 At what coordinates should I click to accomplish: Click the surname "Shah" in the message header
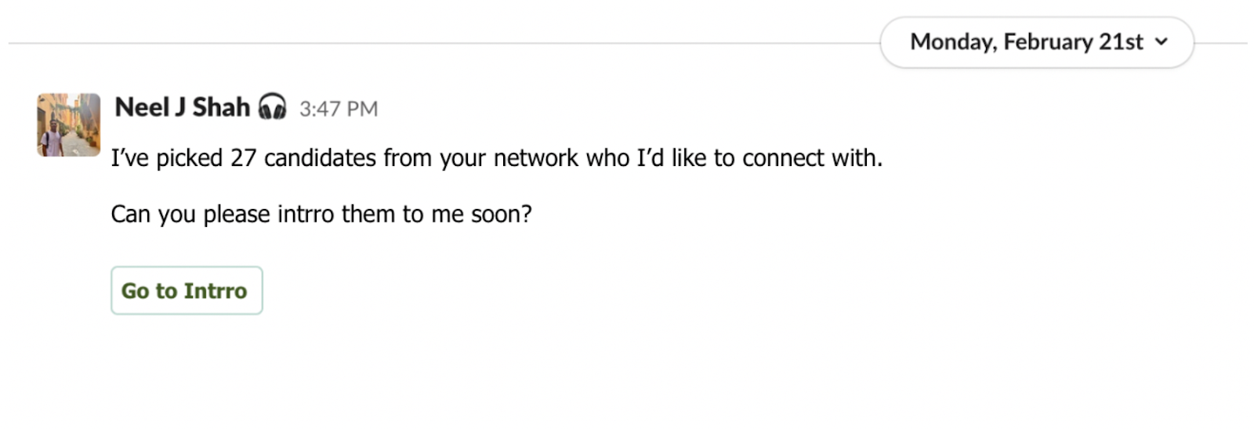(x=221, y=107)
